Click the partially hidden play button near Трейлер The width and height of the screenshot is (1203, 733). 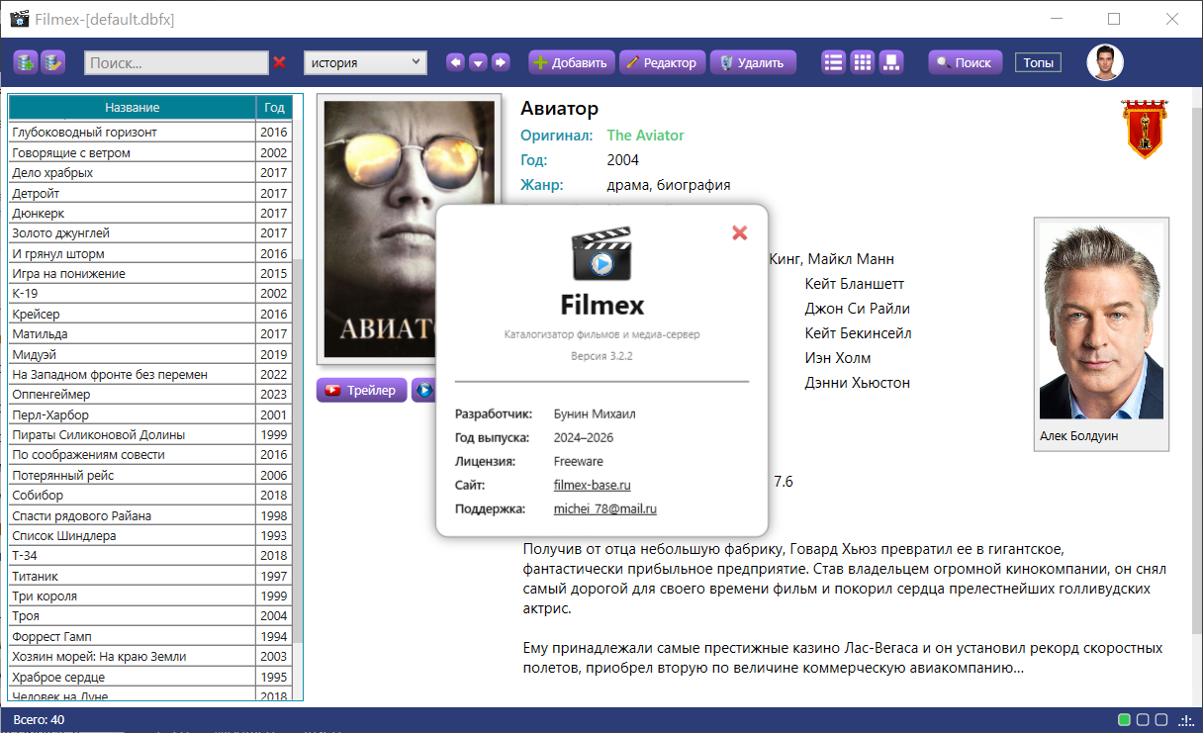click(423, 391)
